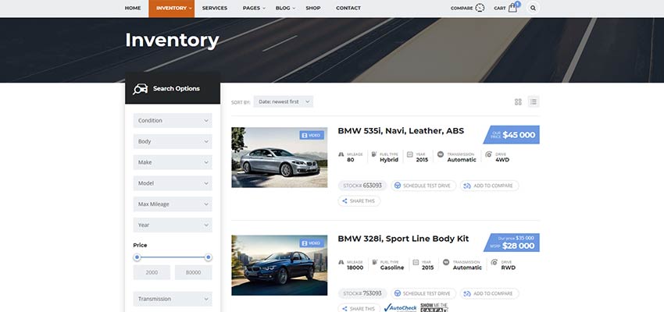The width and height of the screenshot is (664, 312).
Task: Click transmission icon on BMW 328i
Action: coord(446,263)
